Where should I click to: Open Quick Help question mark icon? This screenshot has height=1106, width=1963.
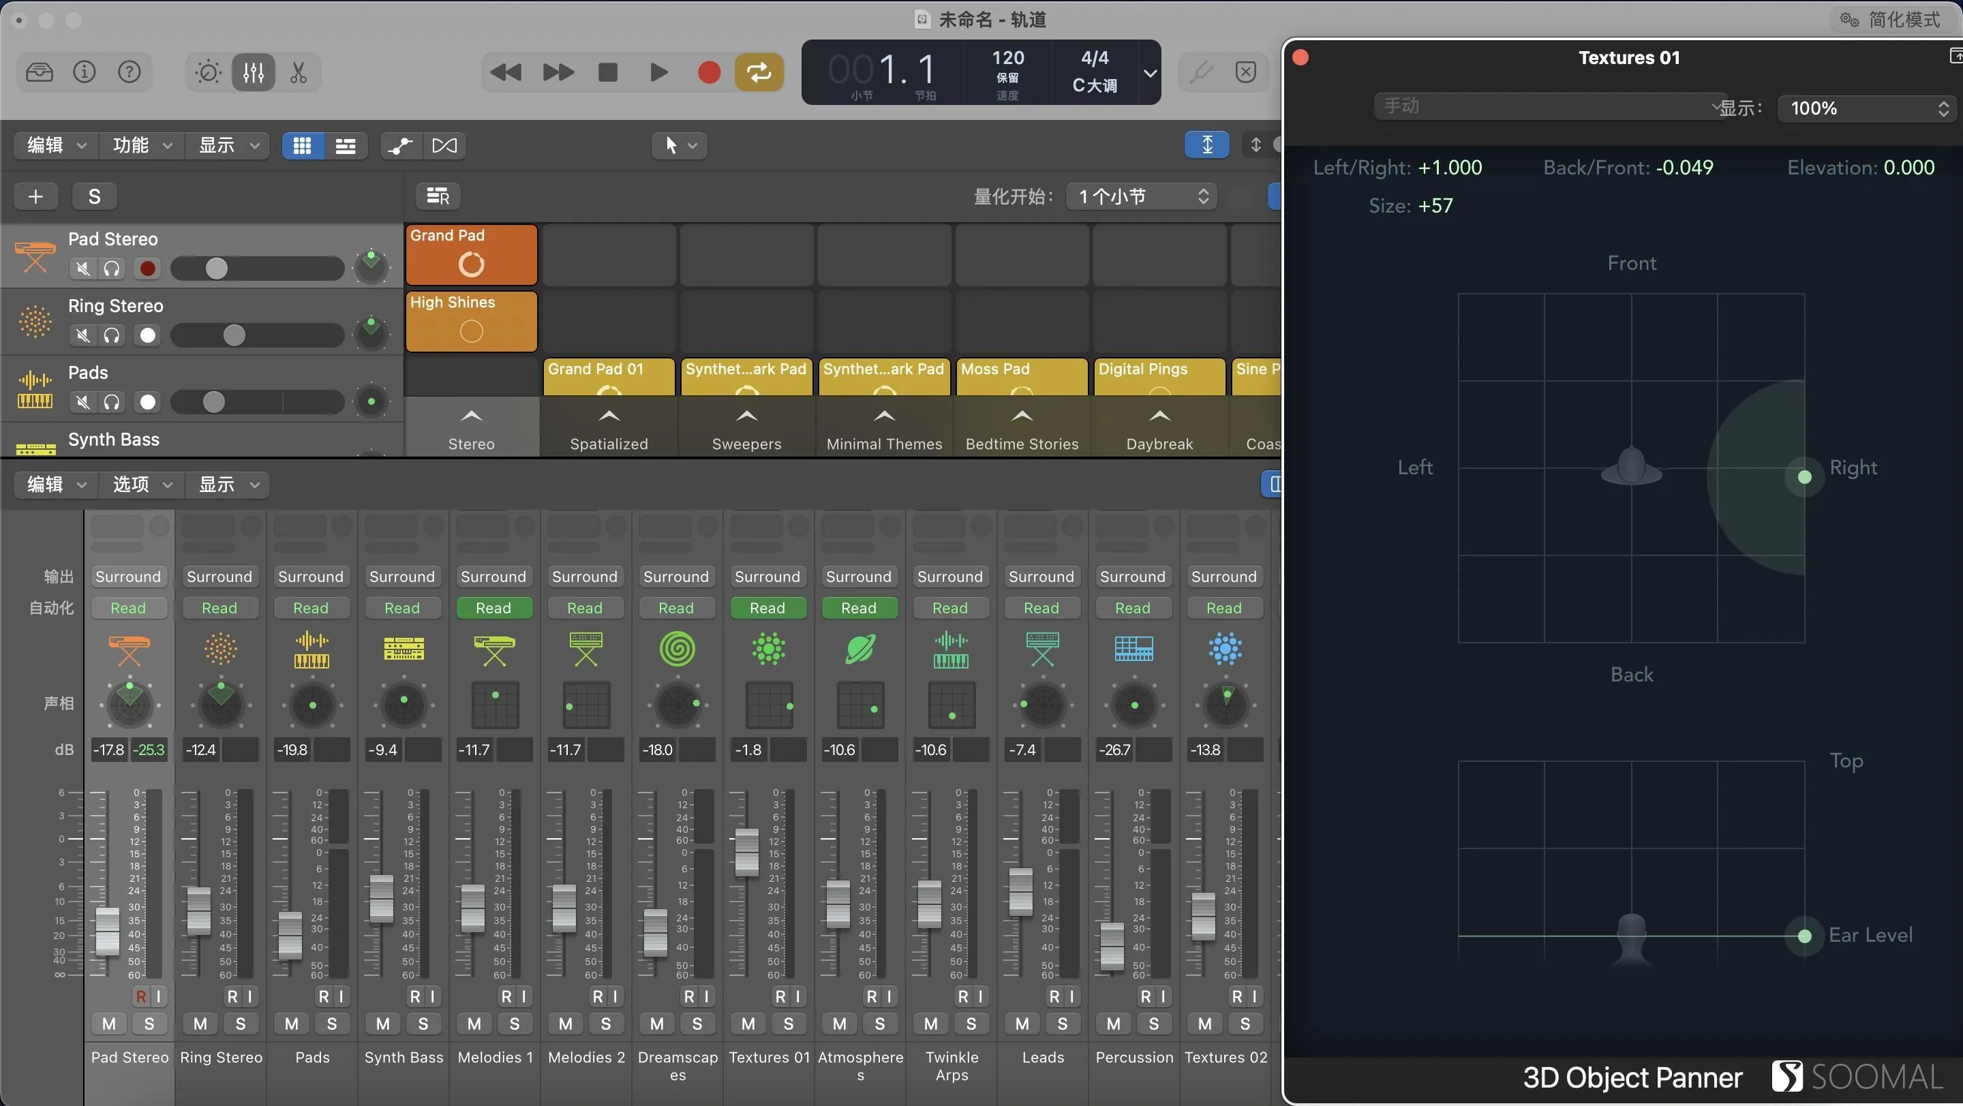(x=130, y=72)
